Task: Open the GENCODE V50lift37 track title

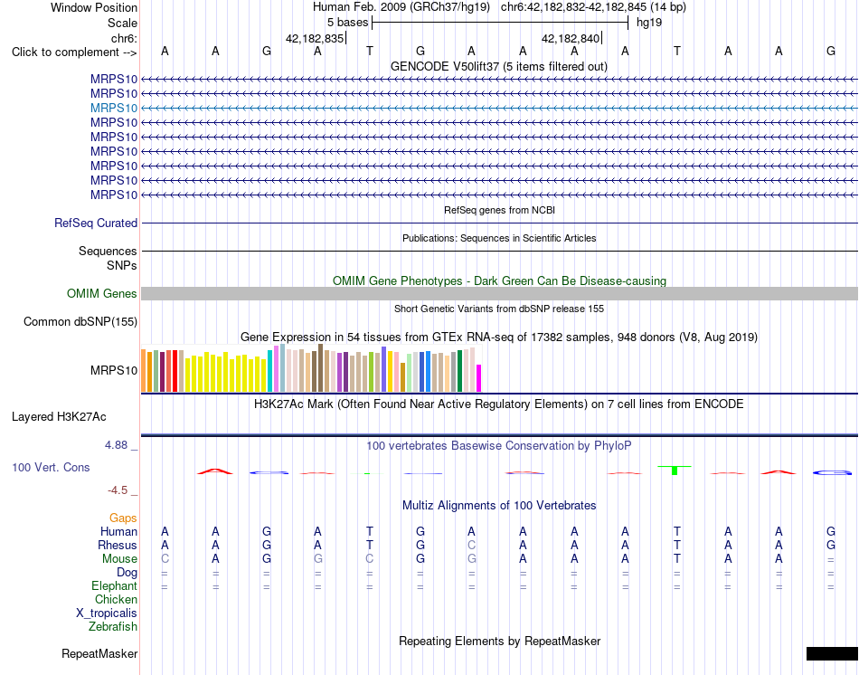Action: [x=498, y=66]
